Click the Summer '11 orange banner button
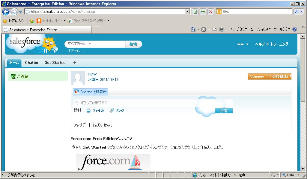 coord(270,76)
